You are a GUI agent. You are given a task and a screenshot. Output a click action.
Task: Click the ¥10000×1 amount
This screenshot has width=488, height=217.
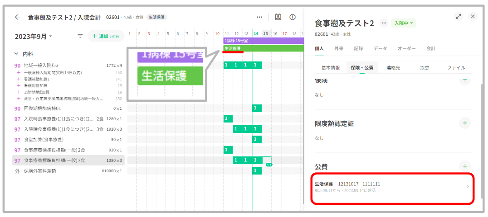click(112, 171)
